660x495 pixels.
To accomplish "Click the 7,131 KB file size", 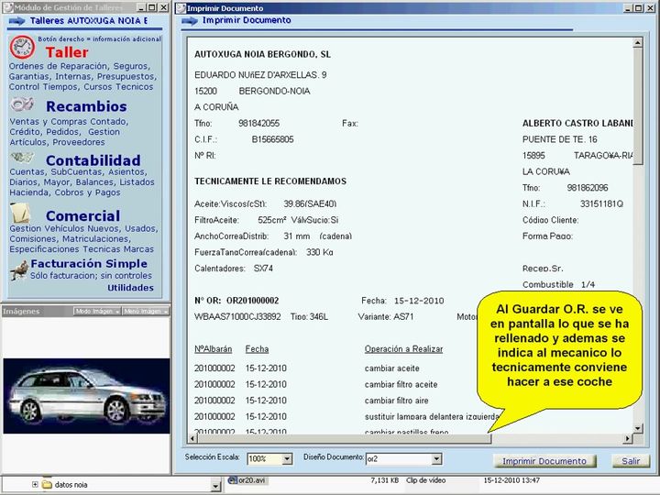I will [385, 480].
